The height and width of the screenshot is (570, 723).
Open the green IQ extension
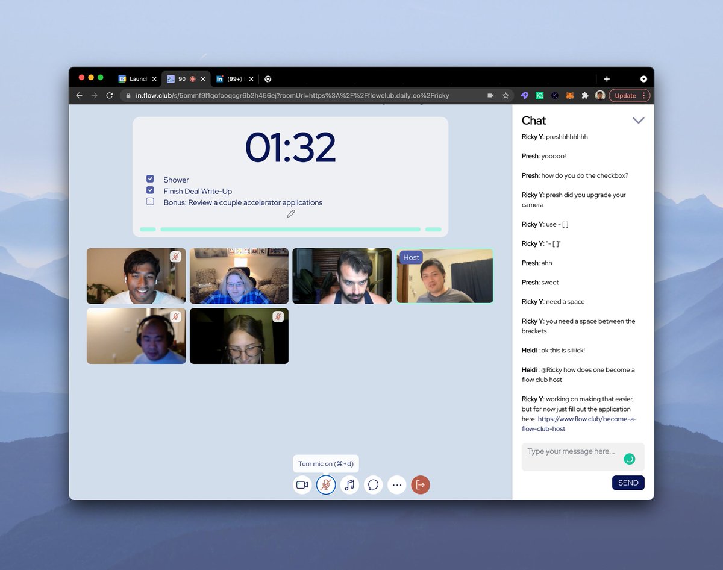point(540,95)
